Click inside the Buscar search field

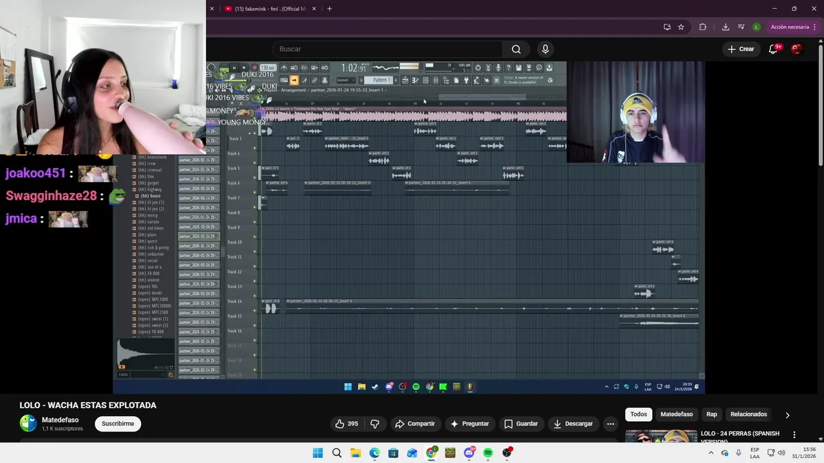coord(386,49)
